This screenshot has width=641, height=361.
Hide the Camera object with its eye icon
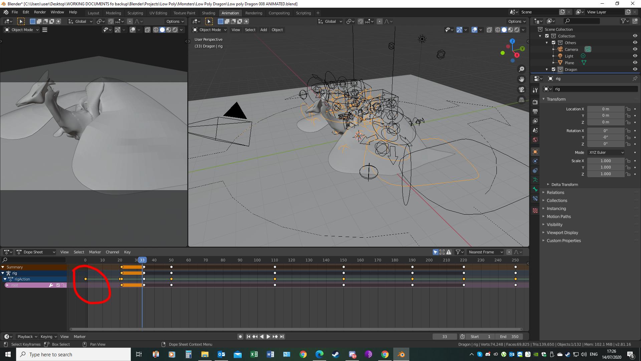click(x=635, y=49)
